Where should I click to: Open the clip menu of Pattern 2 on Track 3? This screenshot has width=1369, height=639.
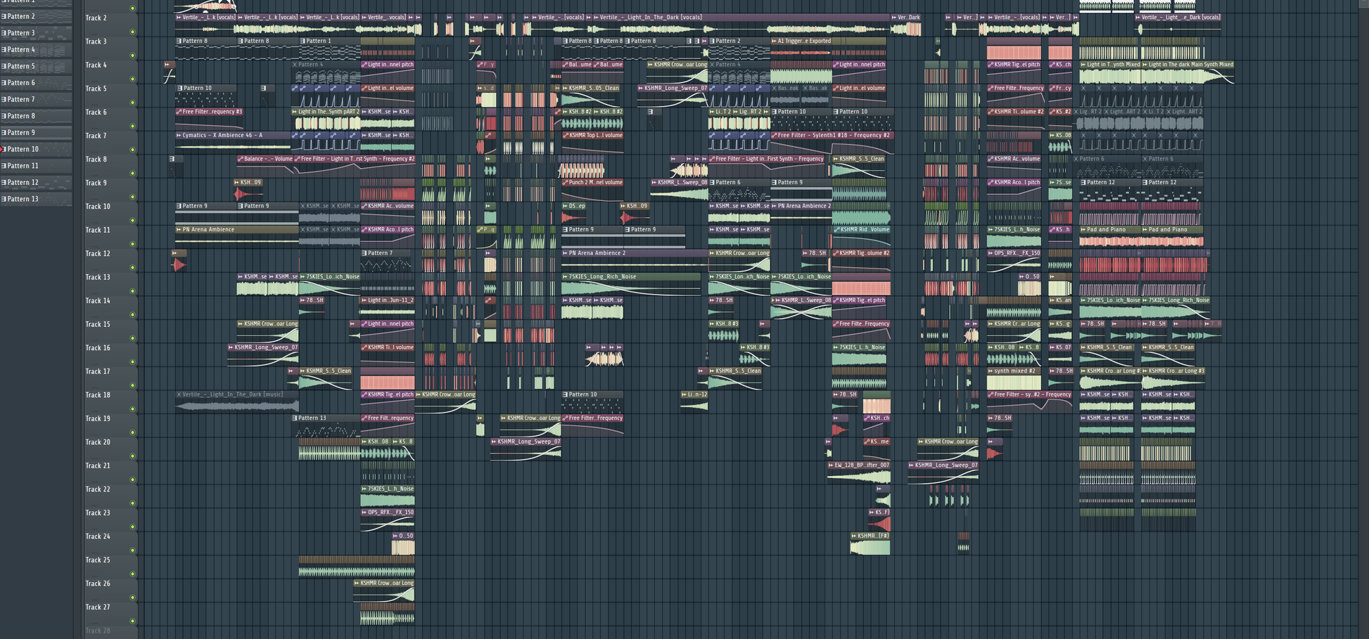point(713,41)
